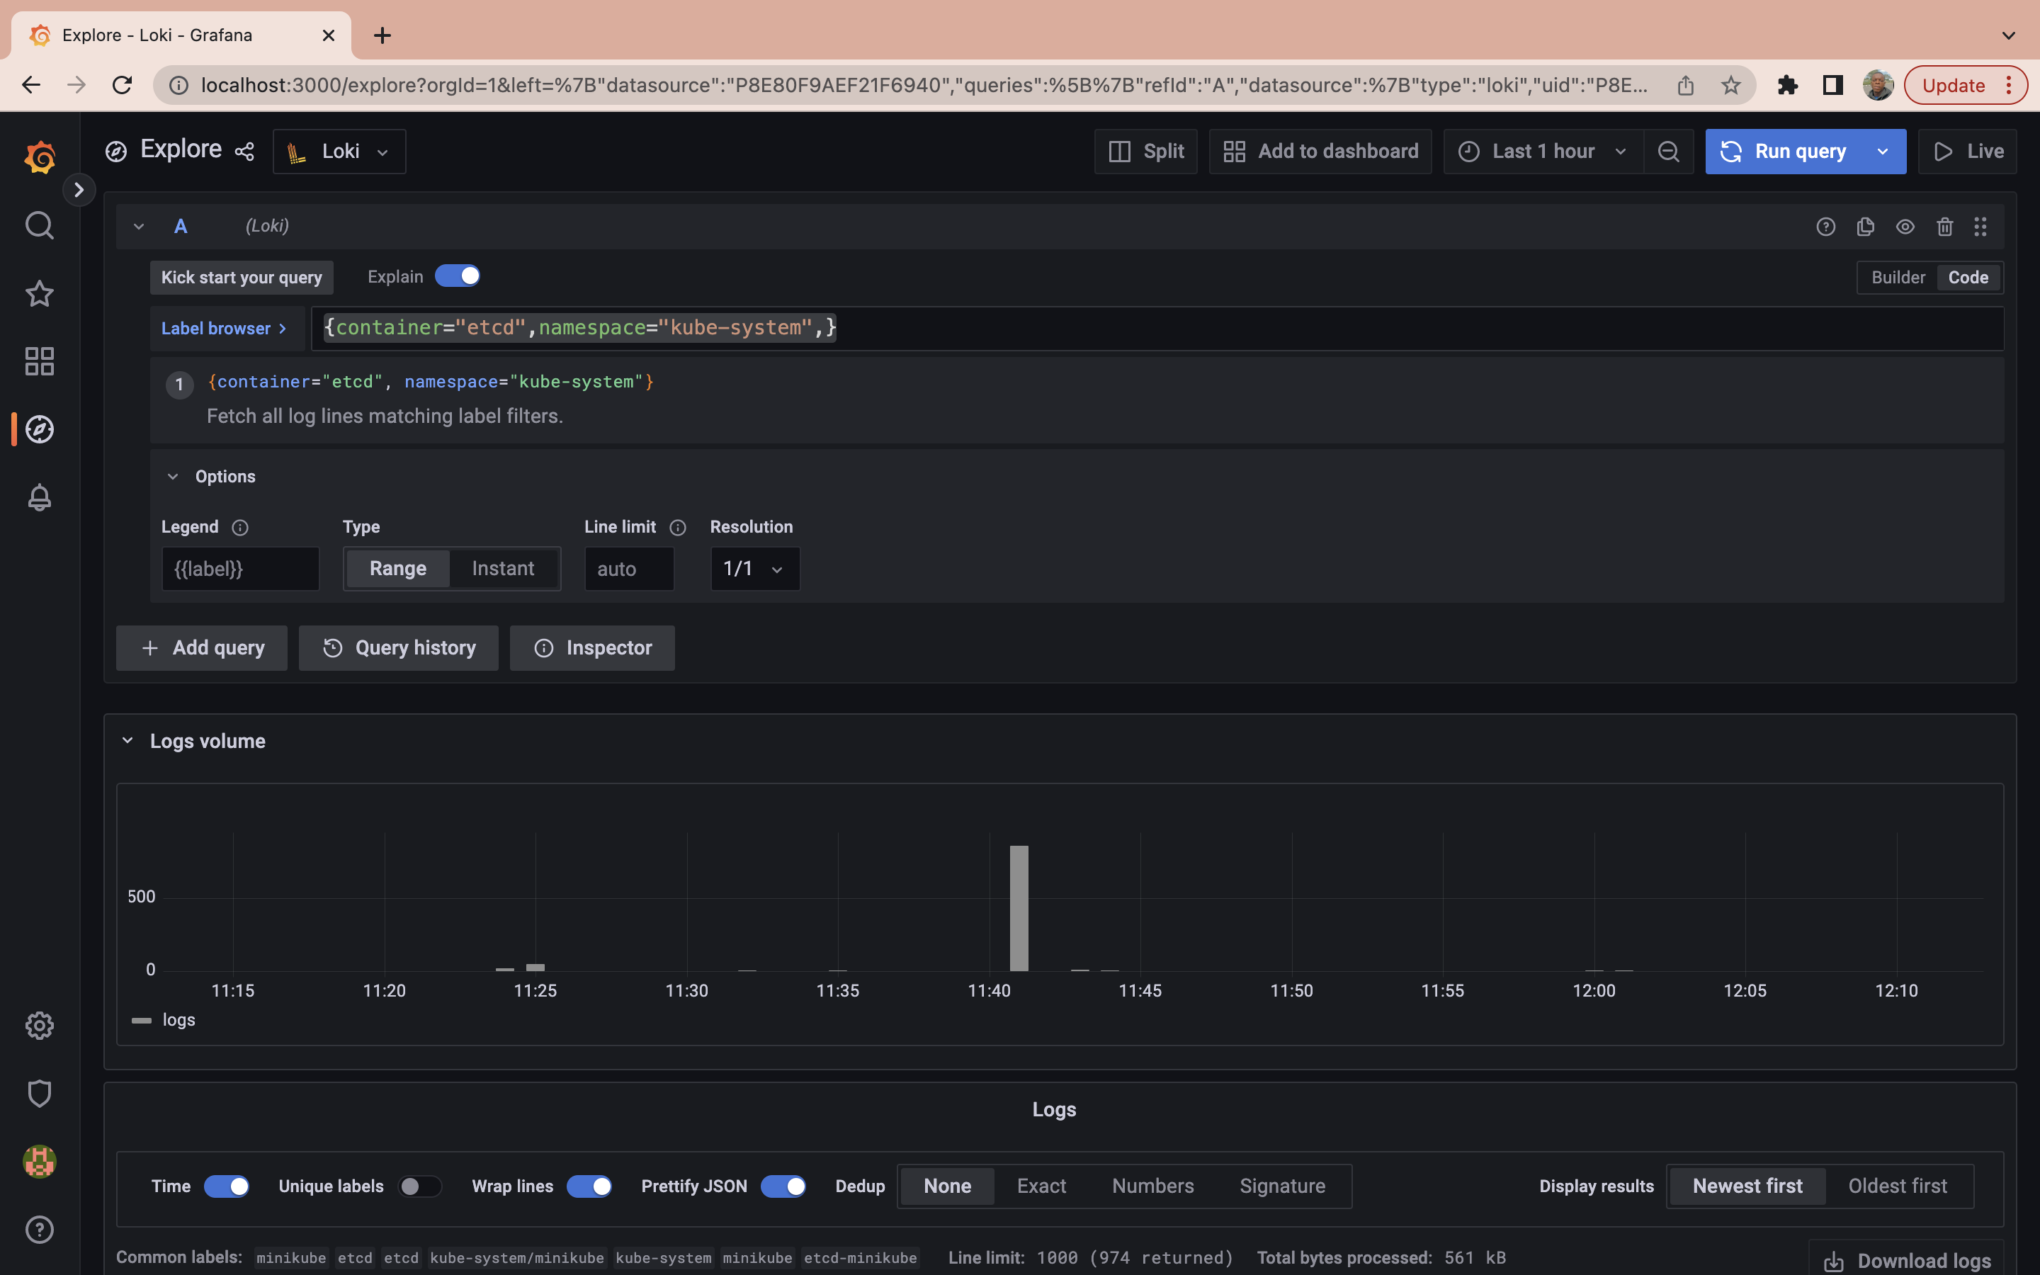Open Server admin shield icon in sidebar
This screenshot has width=2040, height=1275.
pyautogui.click(x=40, y=1094)
